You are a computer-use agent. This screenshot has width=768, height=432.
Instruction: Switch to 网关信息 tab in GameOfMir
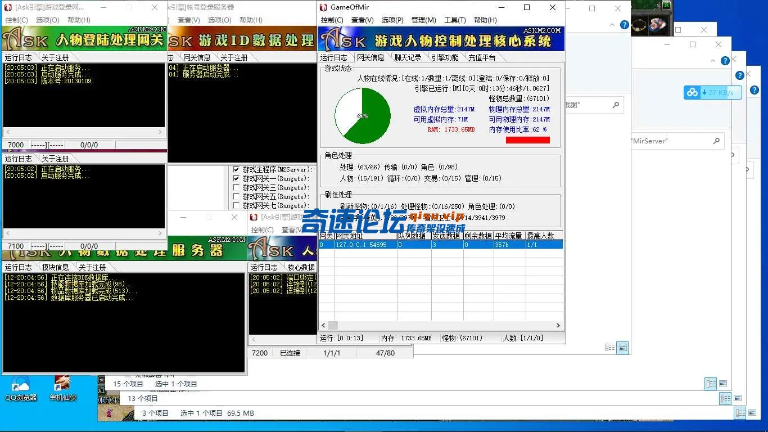pos(371,57)
